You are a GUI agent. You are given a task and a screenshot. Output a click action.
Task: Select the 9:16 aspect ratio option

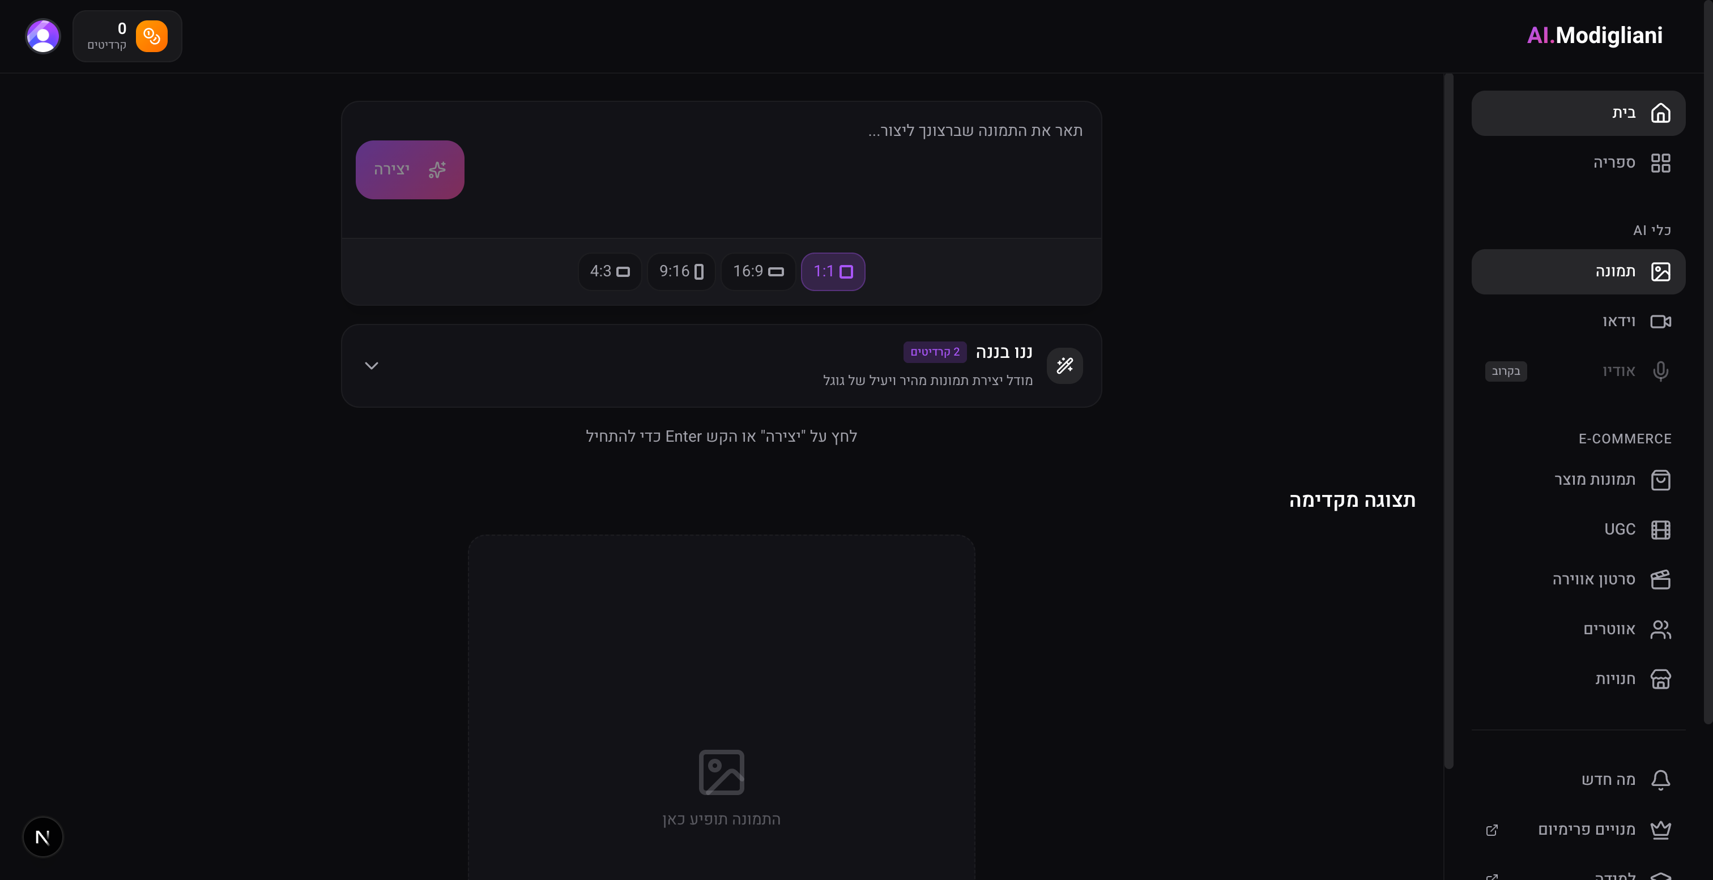pyautogui.click(x=681, y=271)
